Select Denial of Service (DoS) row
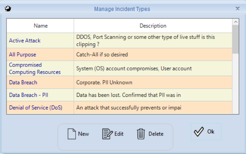Image resolution: width=246 pixels, height=154 pixels. point(119,108)
